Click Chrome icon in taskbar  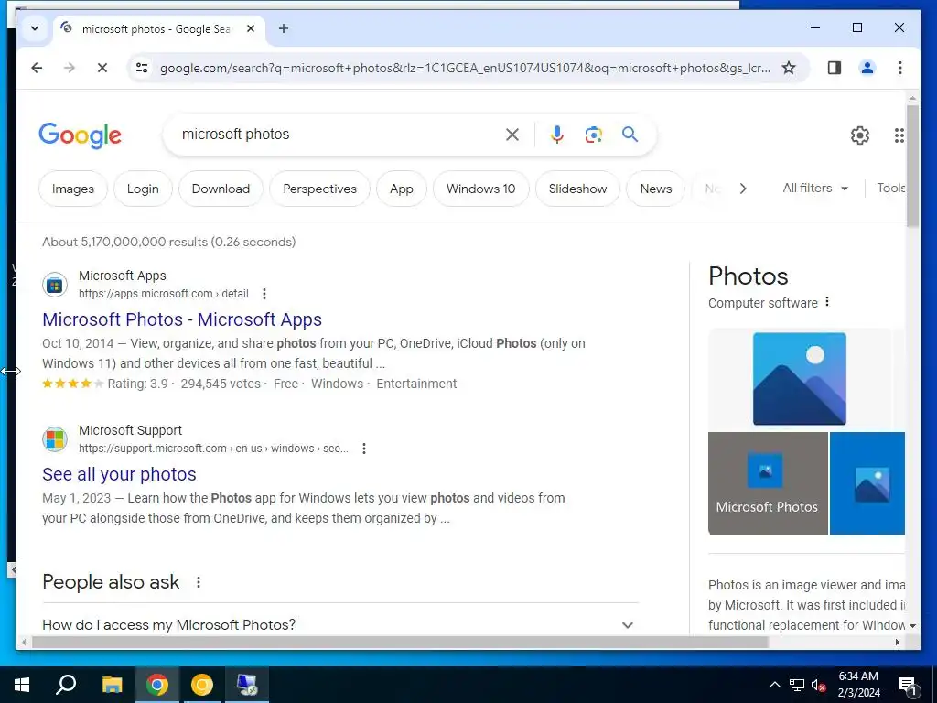[x=157, y=685]
